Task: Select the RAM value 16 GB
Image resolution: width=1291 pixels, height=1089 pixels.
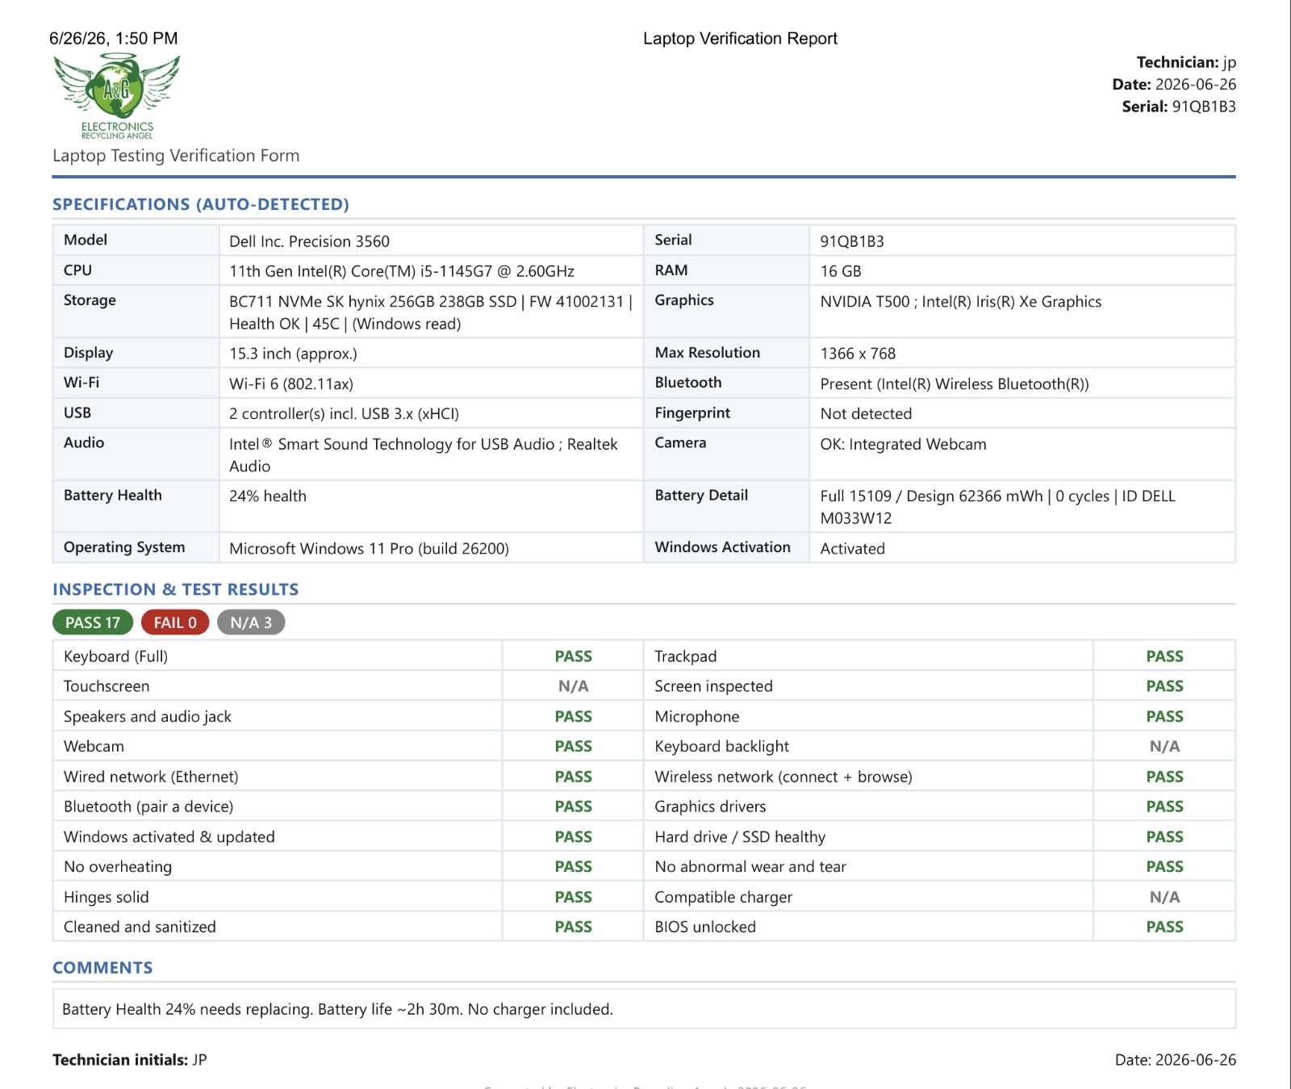Action: tap(841, 271)
